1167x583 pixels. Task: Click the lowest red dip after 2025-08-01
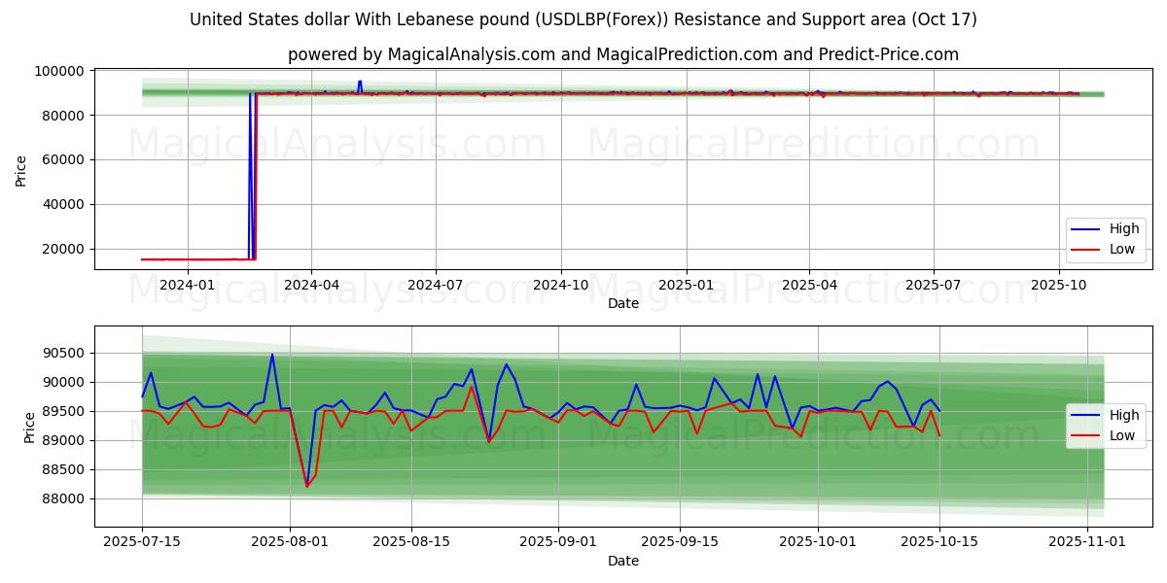tap(307, 486)
